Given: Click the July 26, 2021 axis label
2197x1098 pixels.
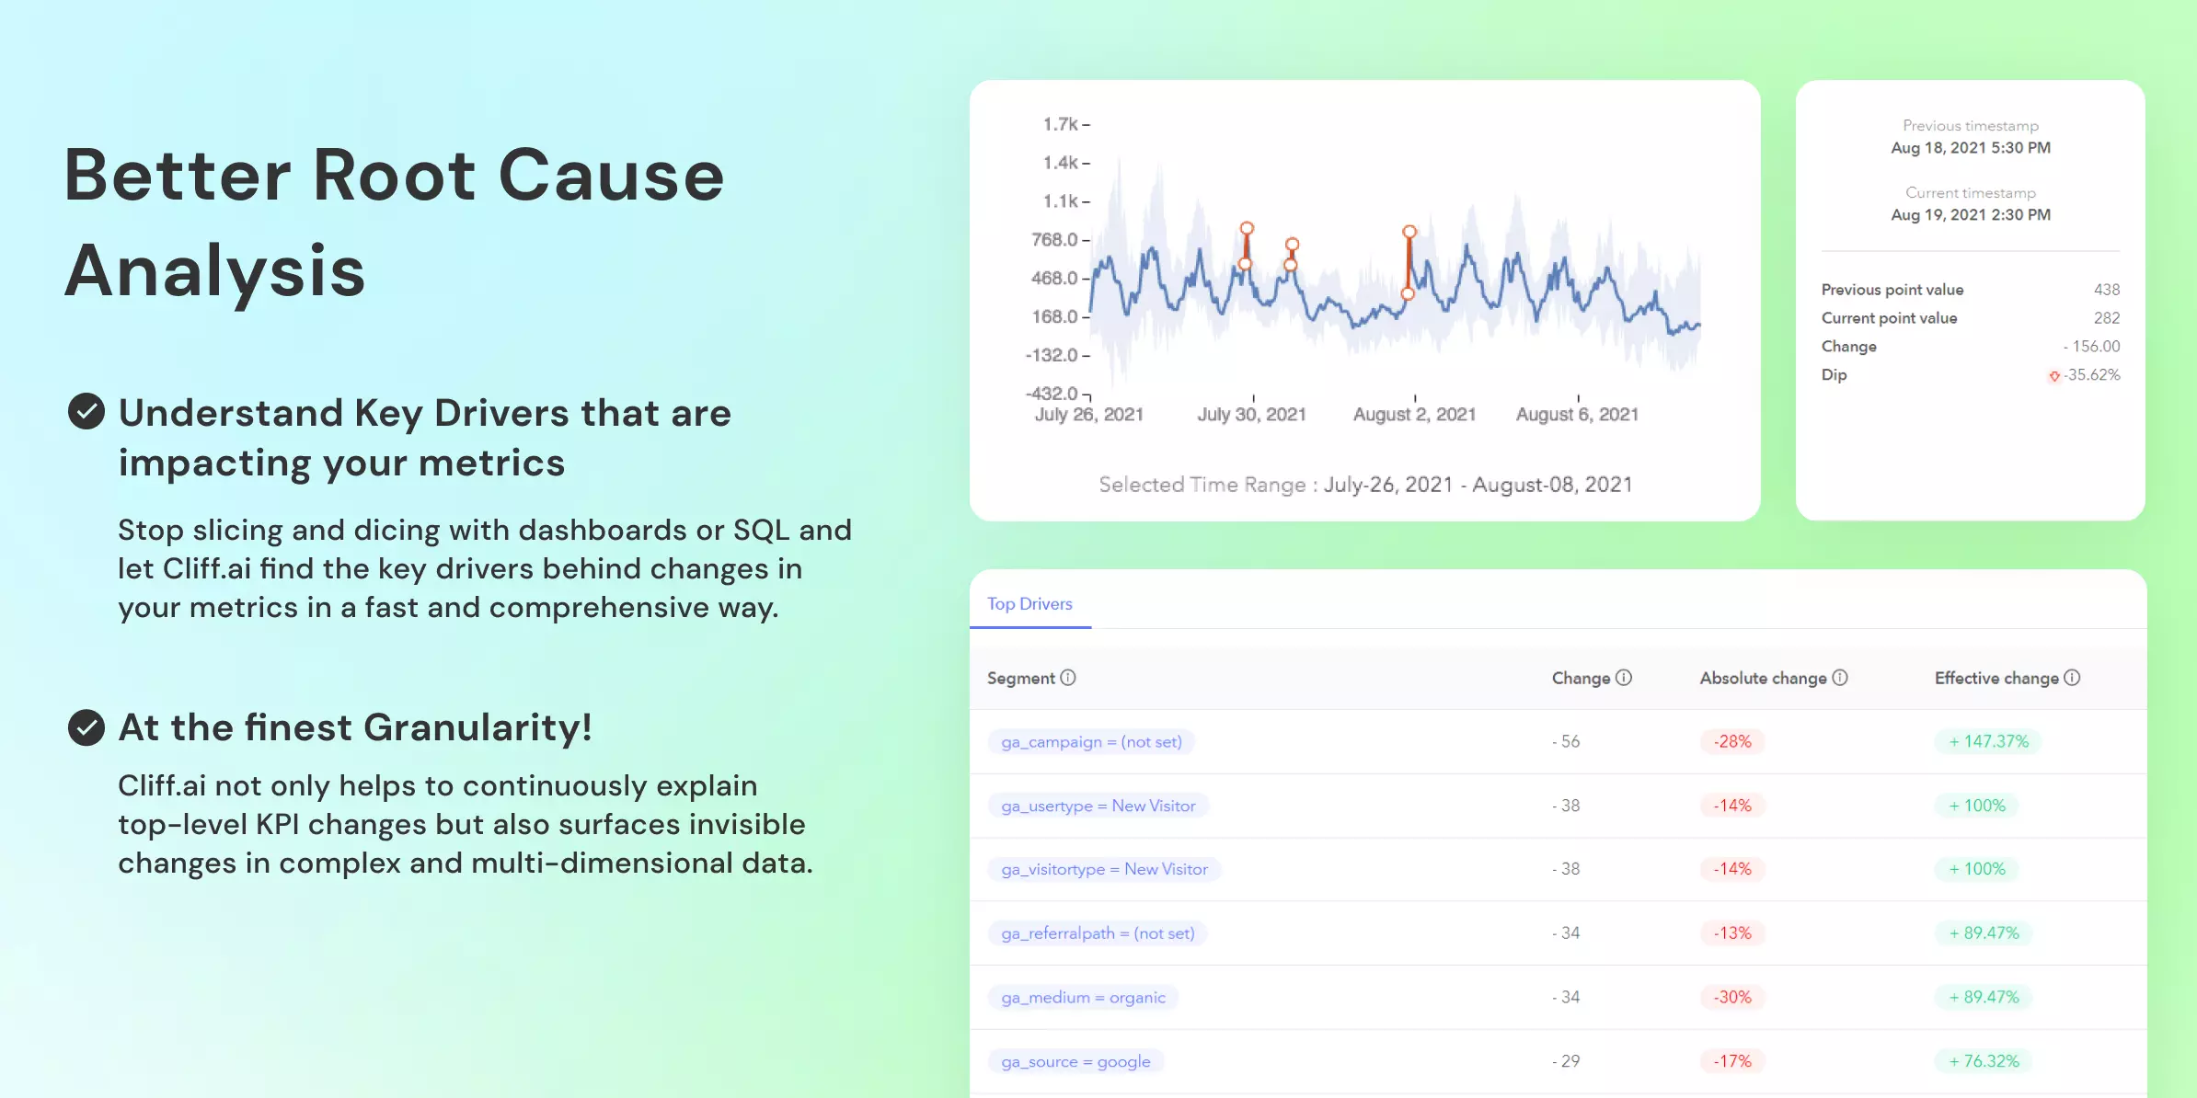Looking at the screenshot, I should pyautogui.click(x=1089, y=415).
